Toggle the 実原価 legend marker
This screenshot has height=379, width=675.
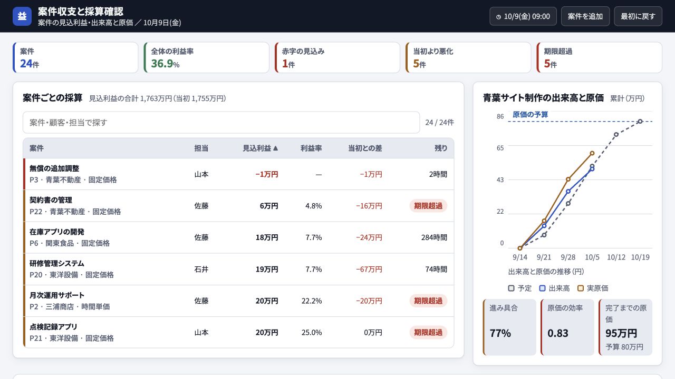coord(581,288)
